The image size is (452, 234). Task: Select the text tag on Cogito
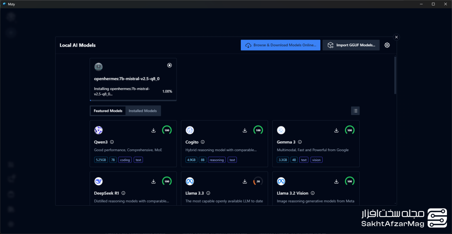pos(232,160)
